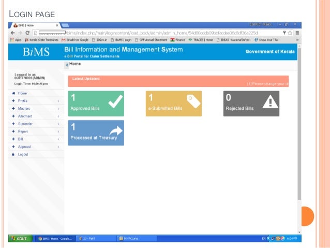Click the browser back arrow
The image size is (330, 248).
point(12,33)
